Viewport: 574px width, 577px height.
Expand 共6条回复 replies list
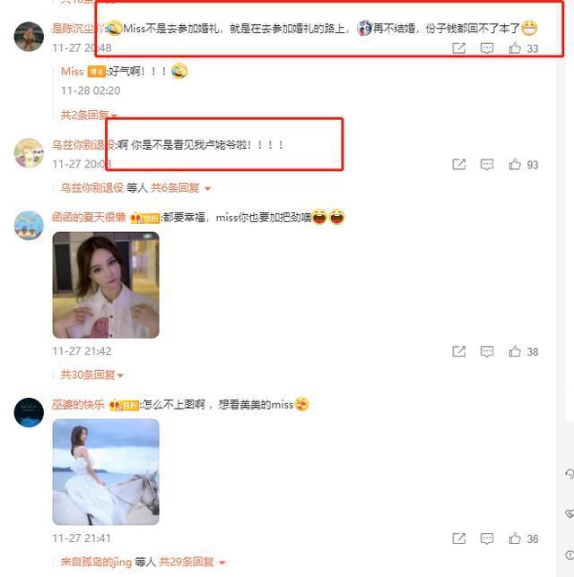tap(180, 188)
